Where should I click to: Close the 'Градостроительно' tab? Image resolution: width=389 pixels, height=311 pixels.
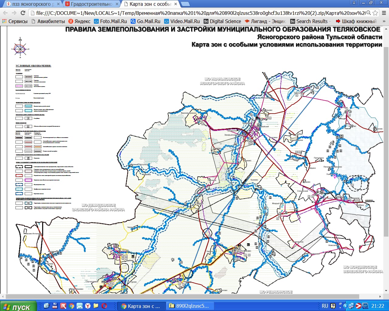click(117, 4)
